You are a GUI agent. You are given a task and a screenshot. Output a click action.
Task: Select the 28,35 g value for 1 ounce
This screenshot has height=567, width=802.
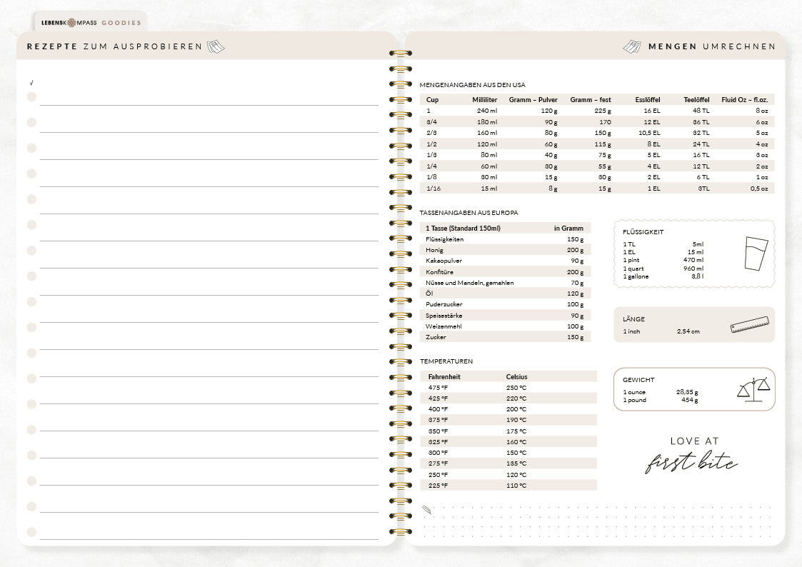pos(687,392)
